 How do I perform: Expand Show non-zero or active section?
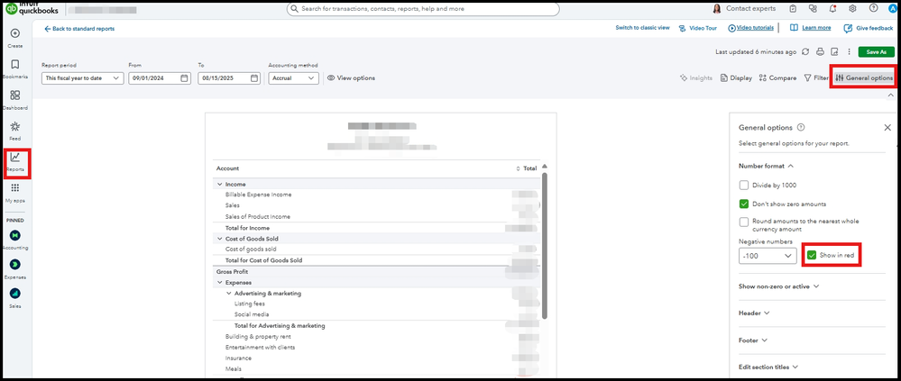click(x=778, y=286)
